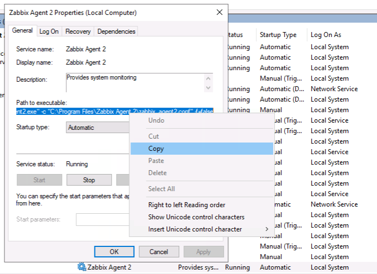Viewport: 377px width, 274px height.
Task: Select Show Unicode control characters
Action: point(202,217)
